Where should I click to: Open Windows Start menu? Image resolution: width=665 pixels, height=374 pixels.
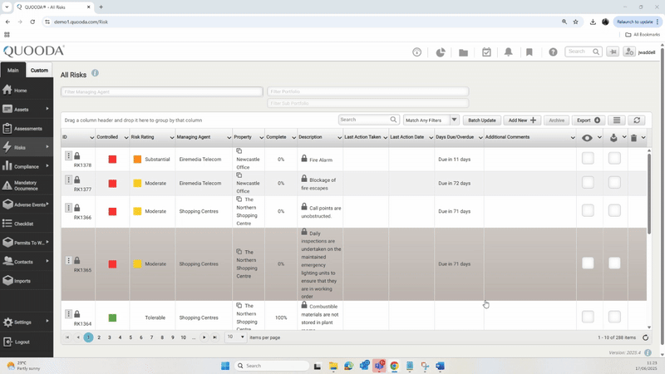click(x=225, y=366)
